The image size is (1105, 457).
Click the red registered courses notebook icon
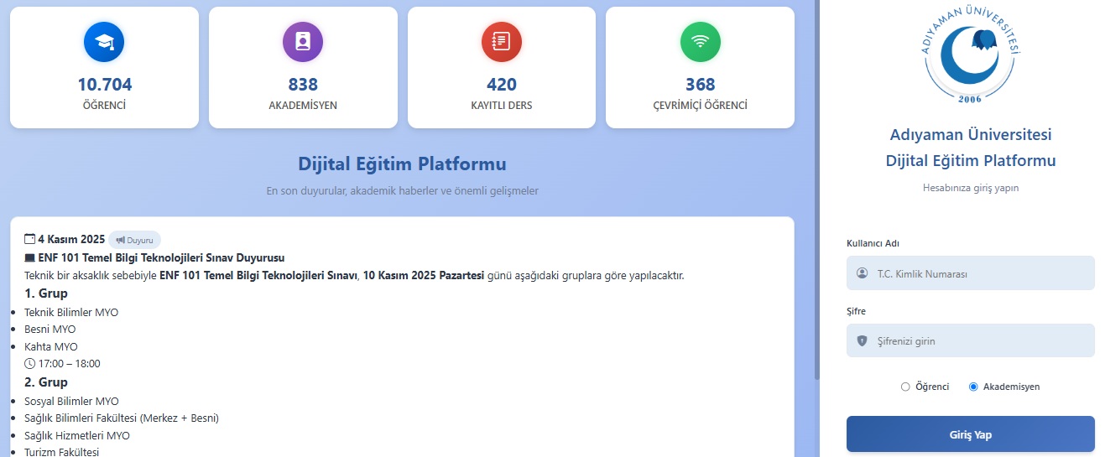[502, 41]
